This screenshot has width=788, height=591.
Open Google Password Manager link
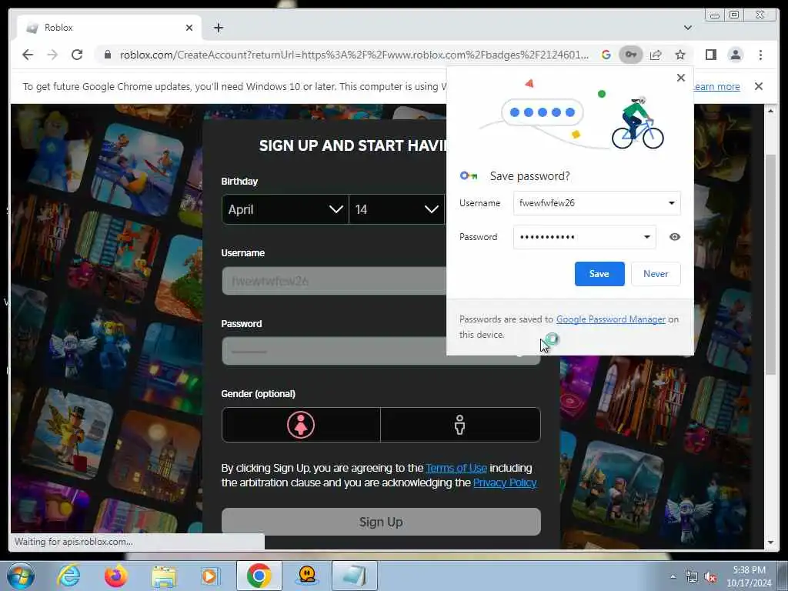pos(610,319)
